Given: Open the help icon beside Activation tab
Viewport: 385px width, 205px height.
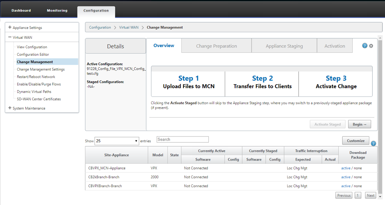Looking at the screenshot, I should tap(365, 46).
